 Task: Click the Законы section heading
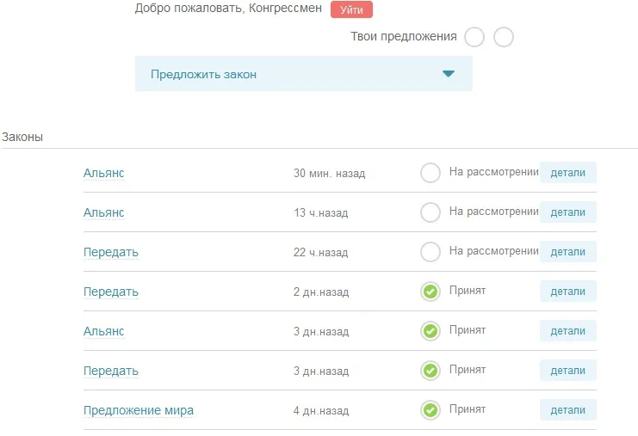coord(22,137)
